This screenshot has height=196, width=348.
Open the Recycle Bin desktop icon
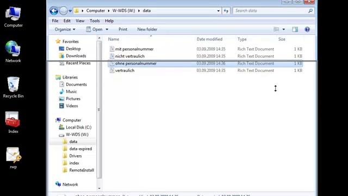coord(13,87)
